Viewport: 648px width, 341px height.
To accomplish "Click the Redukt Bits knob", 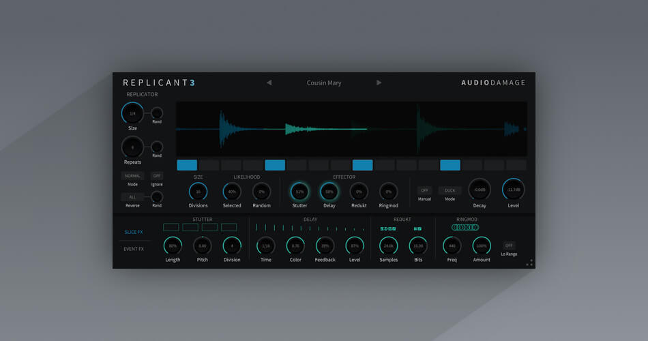I will click(418, 246).
